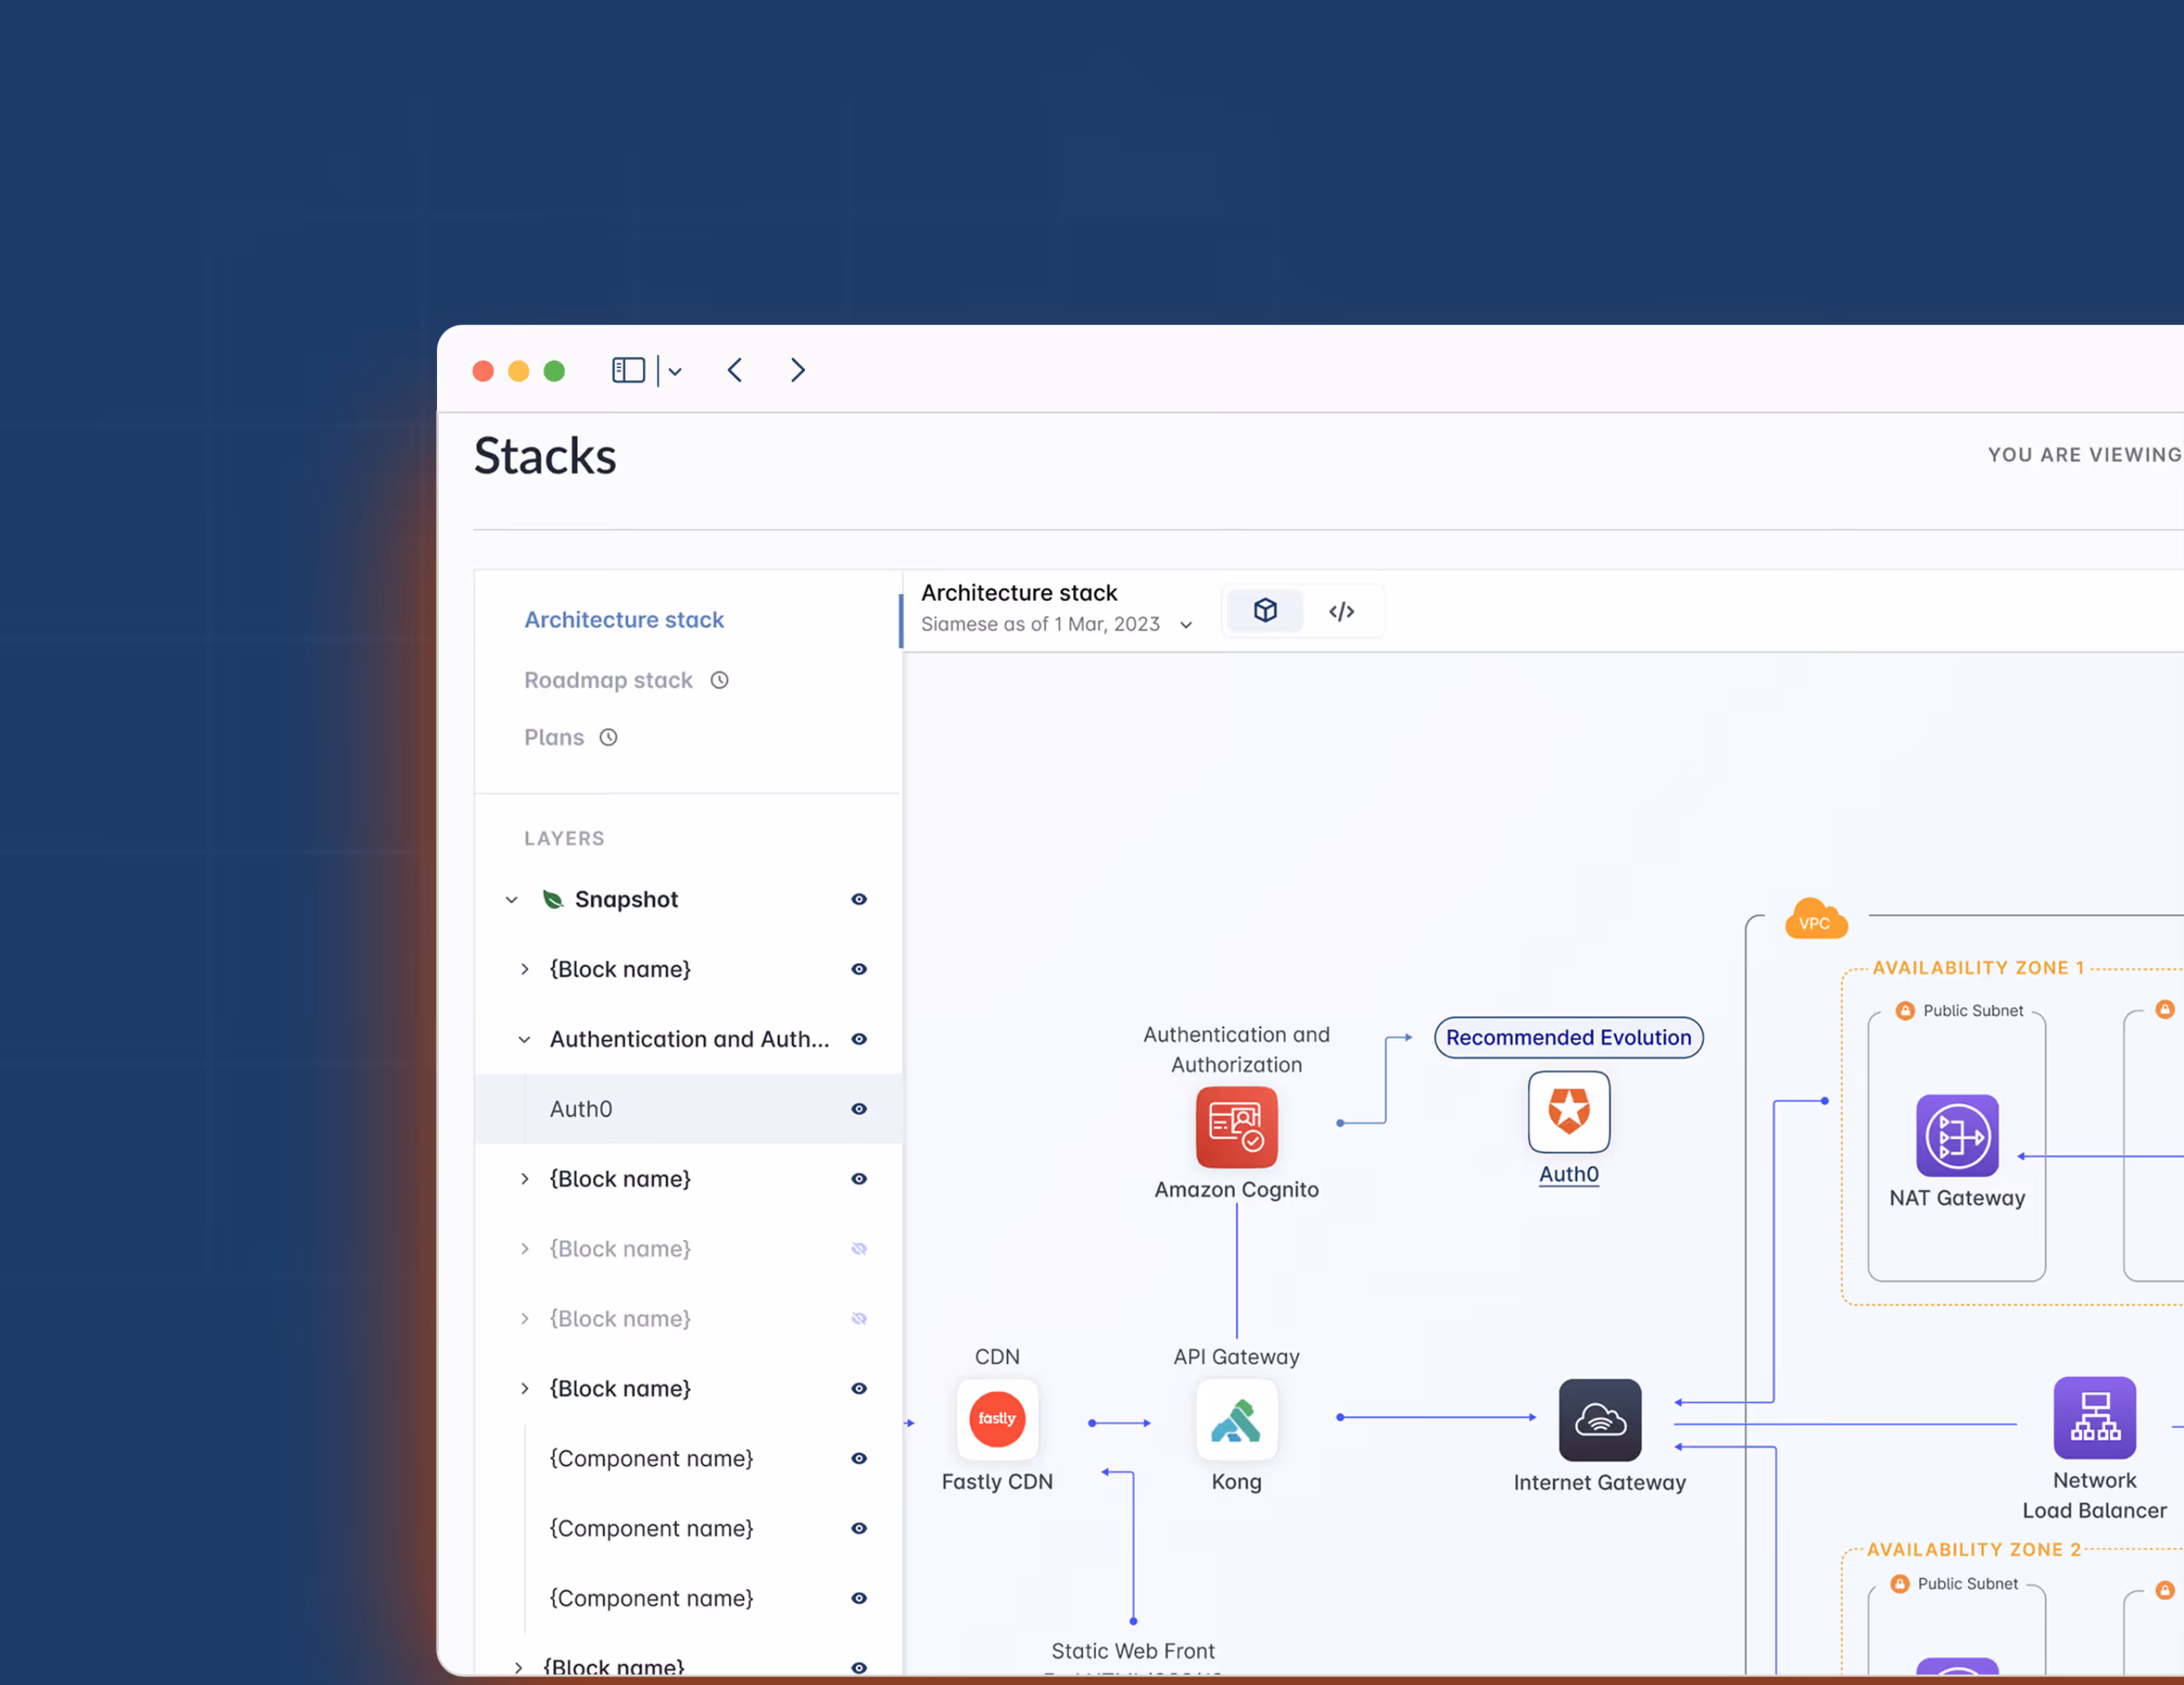Open the Siamese snapshot date dropdown
Screen dimensions: 2184x1685
[1185, 625]
